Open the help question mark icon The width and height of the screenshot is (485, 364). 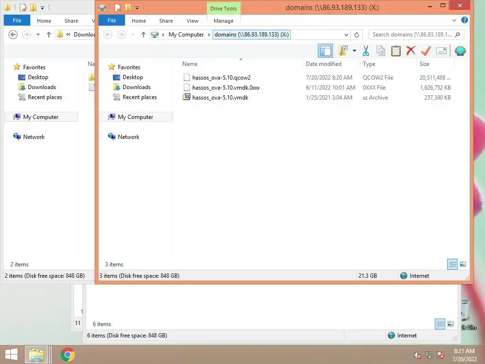coord(464,20)
